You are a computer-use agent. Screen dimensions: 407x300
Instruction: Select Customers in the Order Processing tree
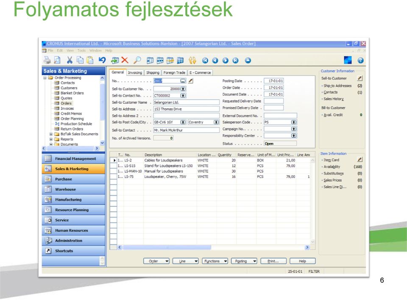point(69,88)
